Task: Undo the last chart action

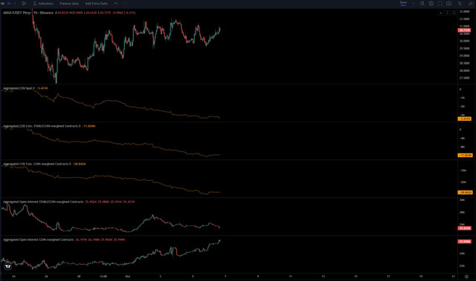Action: point(116,3)
